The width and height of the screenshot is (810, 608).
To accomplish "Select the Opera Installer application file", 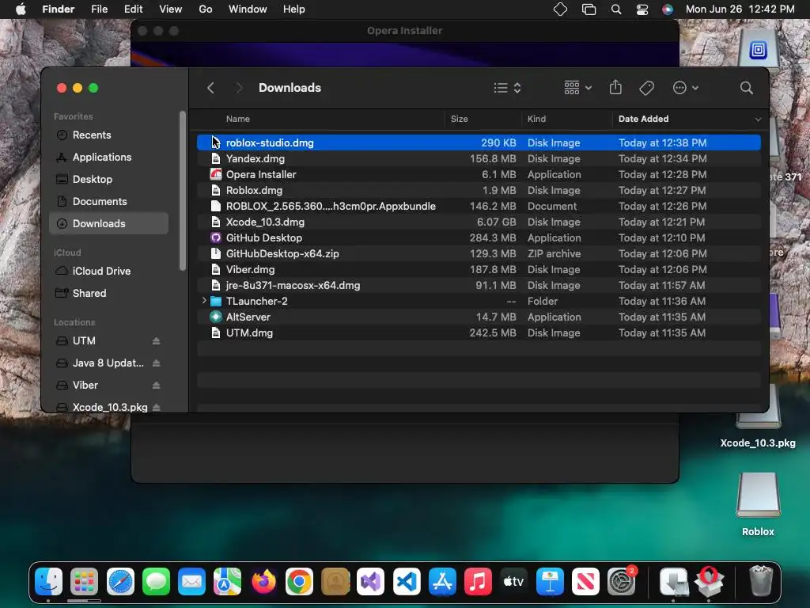I will pyautogui.click(x=479, y=175).
